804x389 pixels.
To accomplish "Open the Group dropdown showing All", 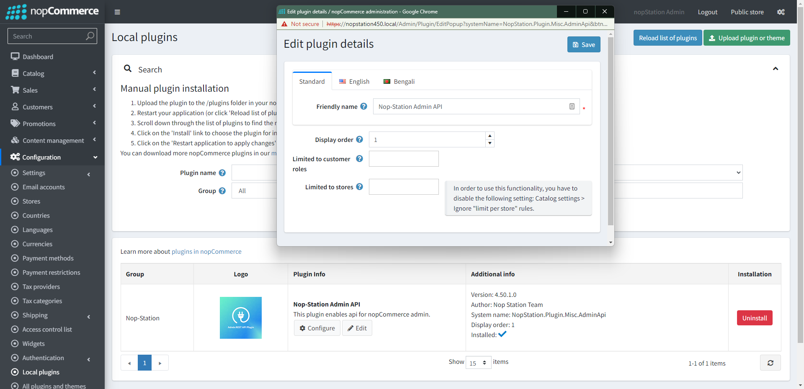I will (x=254, y=191).
